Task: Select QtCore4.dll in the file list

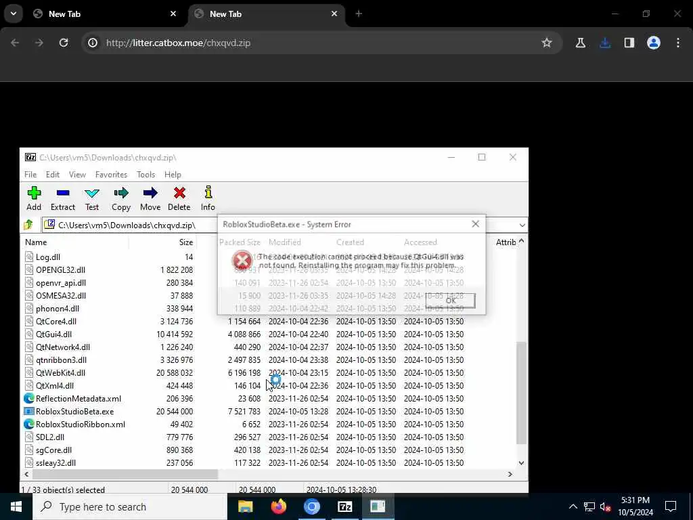Action: point(55,322)
